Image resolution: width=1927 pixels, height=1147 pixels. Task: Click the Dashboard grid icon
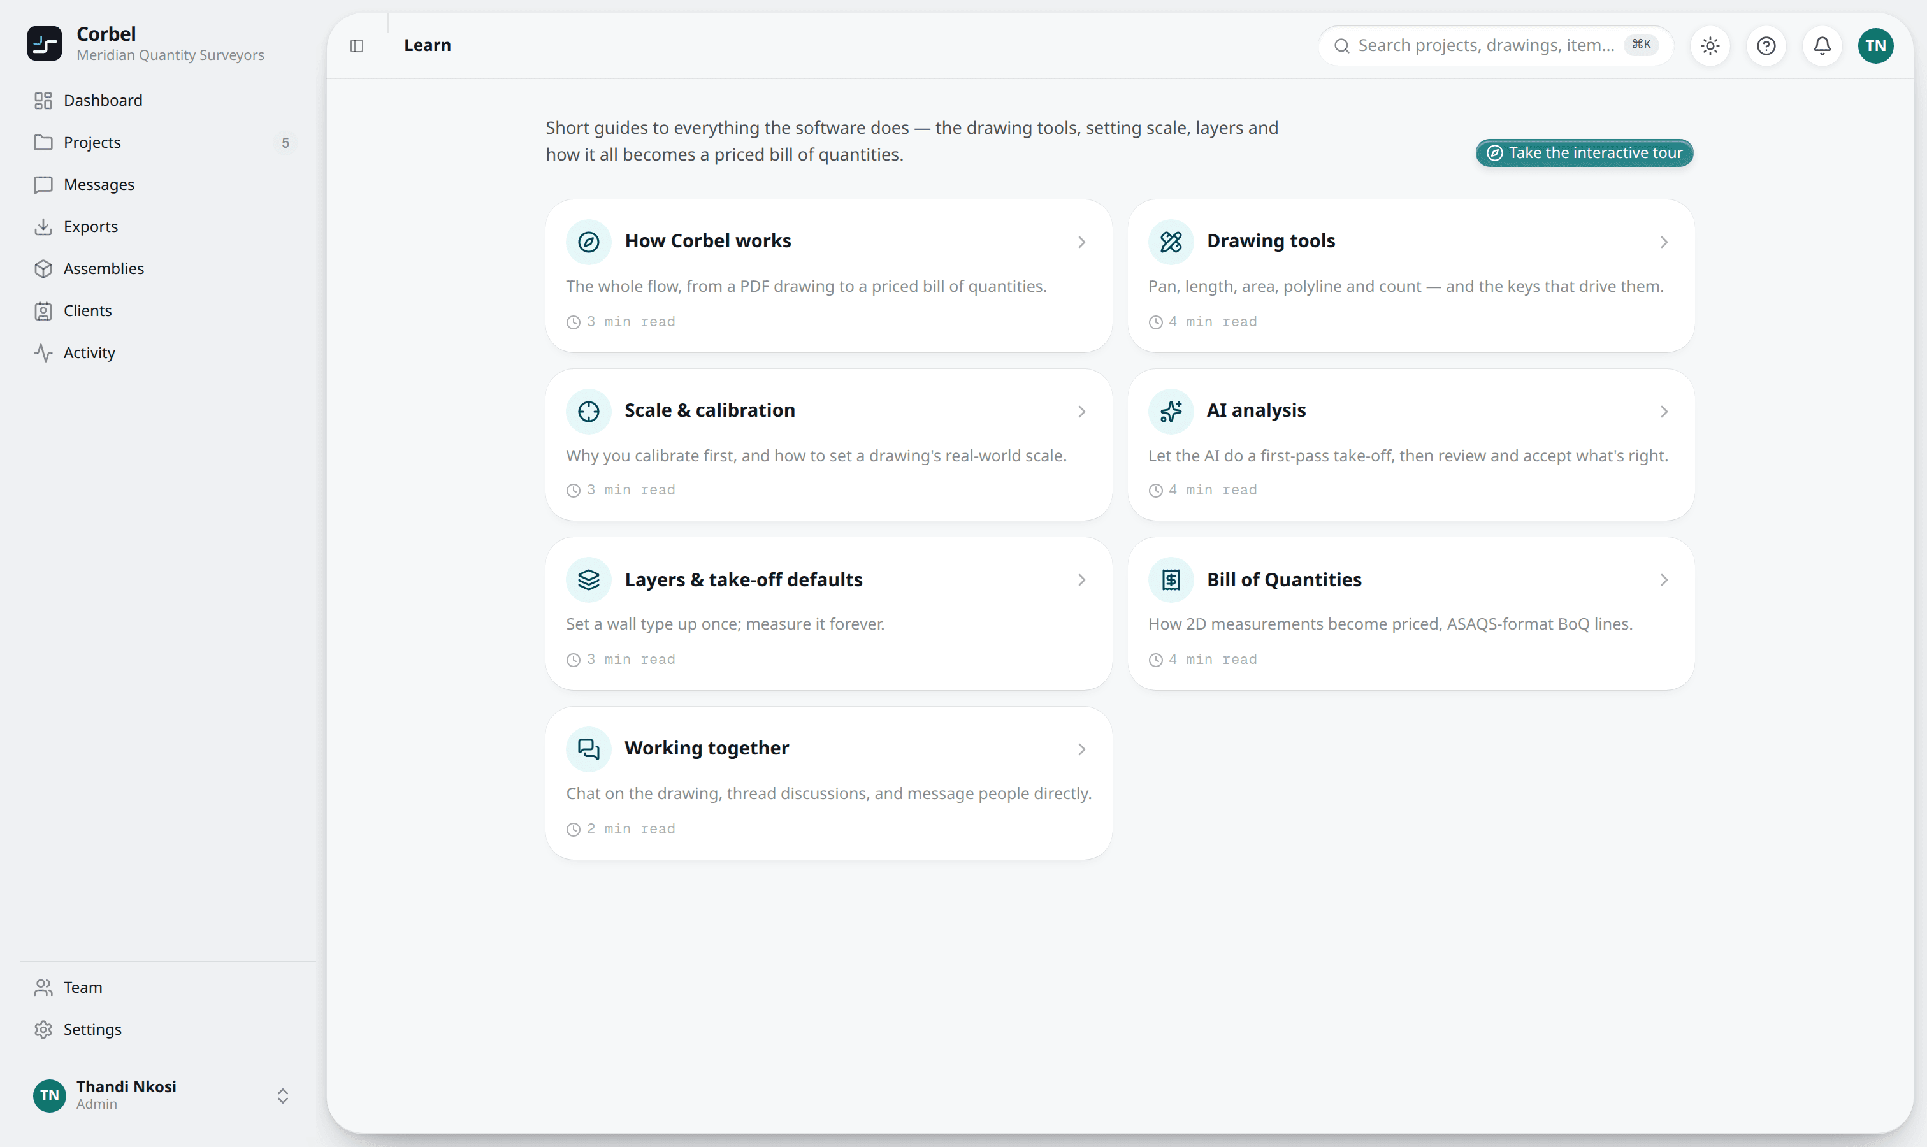pyautogui.click(x=43, y=101)
